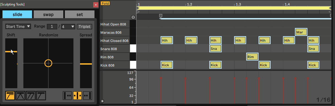Click the Randomize XY pad circle
Image resolution: width=335 pixels, height=106 pixels.
click(48, 63)
